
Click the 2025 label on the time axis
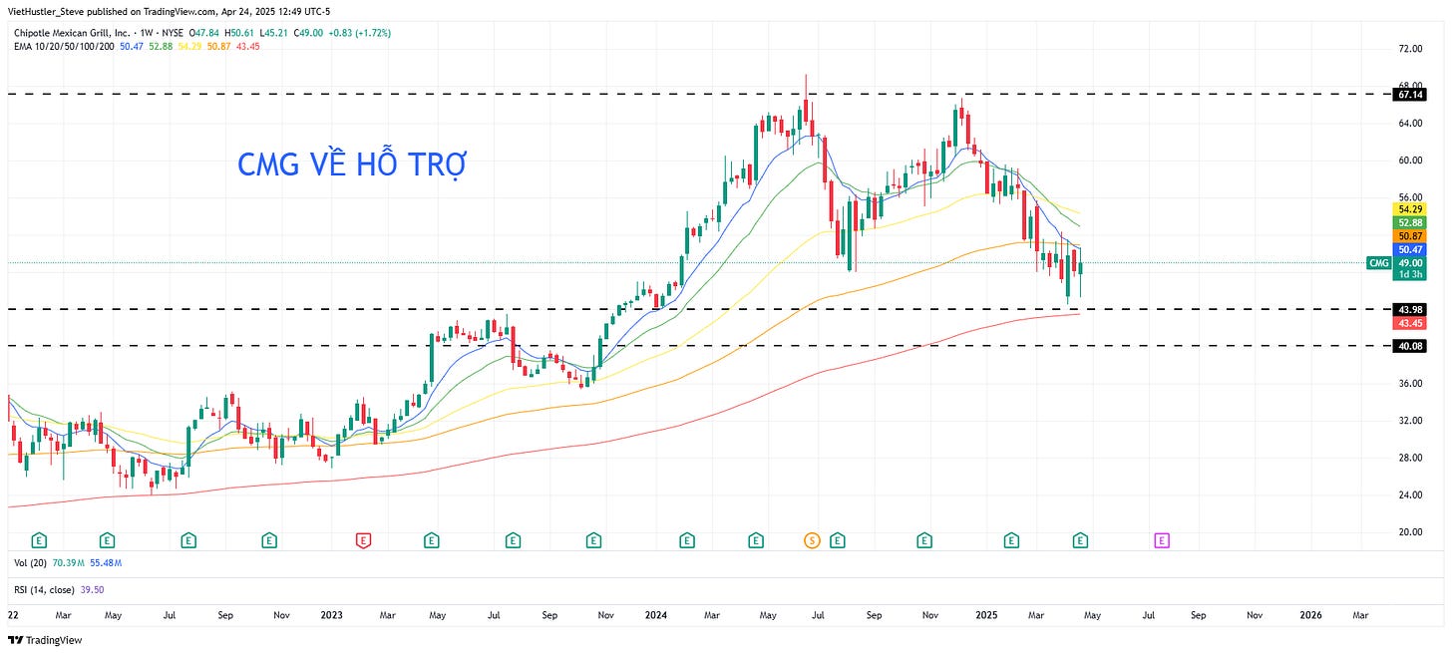[984, 615]
